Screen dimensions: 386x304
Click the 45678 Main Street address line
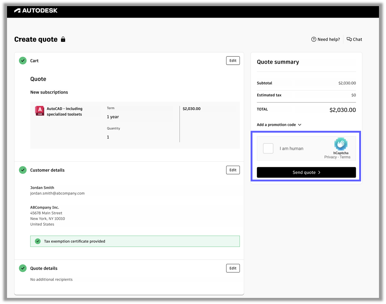46,213
